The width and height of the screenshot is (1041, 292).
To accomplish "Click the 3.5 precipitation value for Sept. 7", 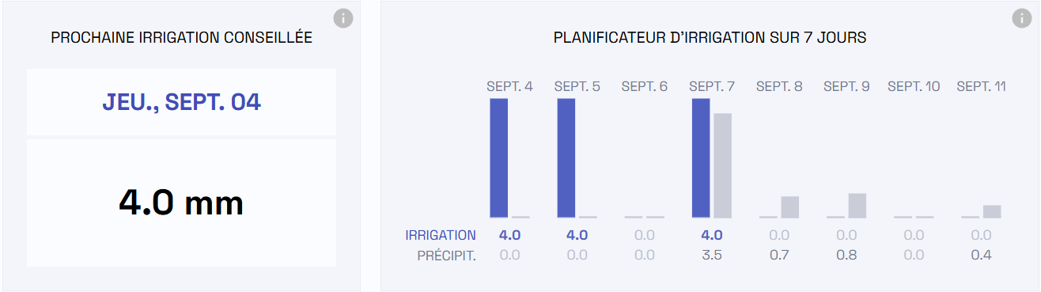I will click(x=712, y=256).
